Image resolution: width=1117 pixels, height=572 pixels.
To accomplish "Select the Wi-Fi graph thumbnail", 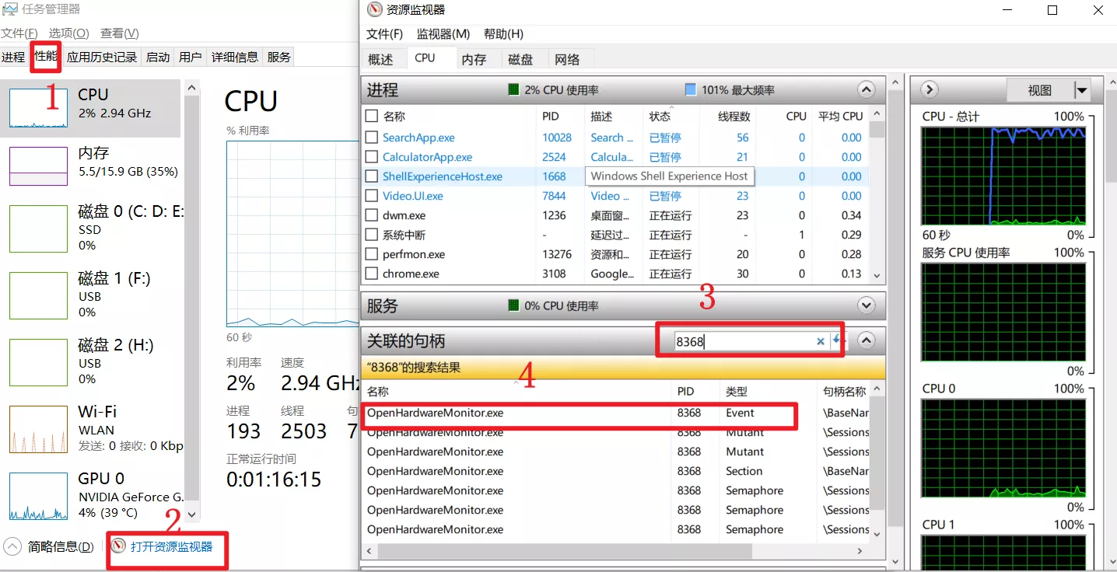I will coord(38,429).
